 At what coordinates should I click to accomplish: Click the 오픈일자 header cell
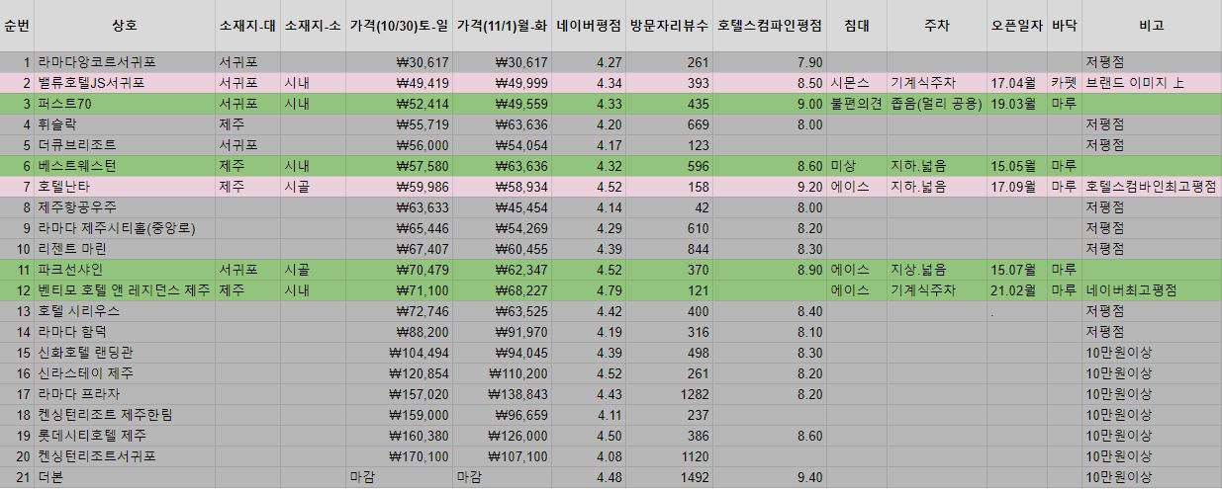click(1016, 26)
